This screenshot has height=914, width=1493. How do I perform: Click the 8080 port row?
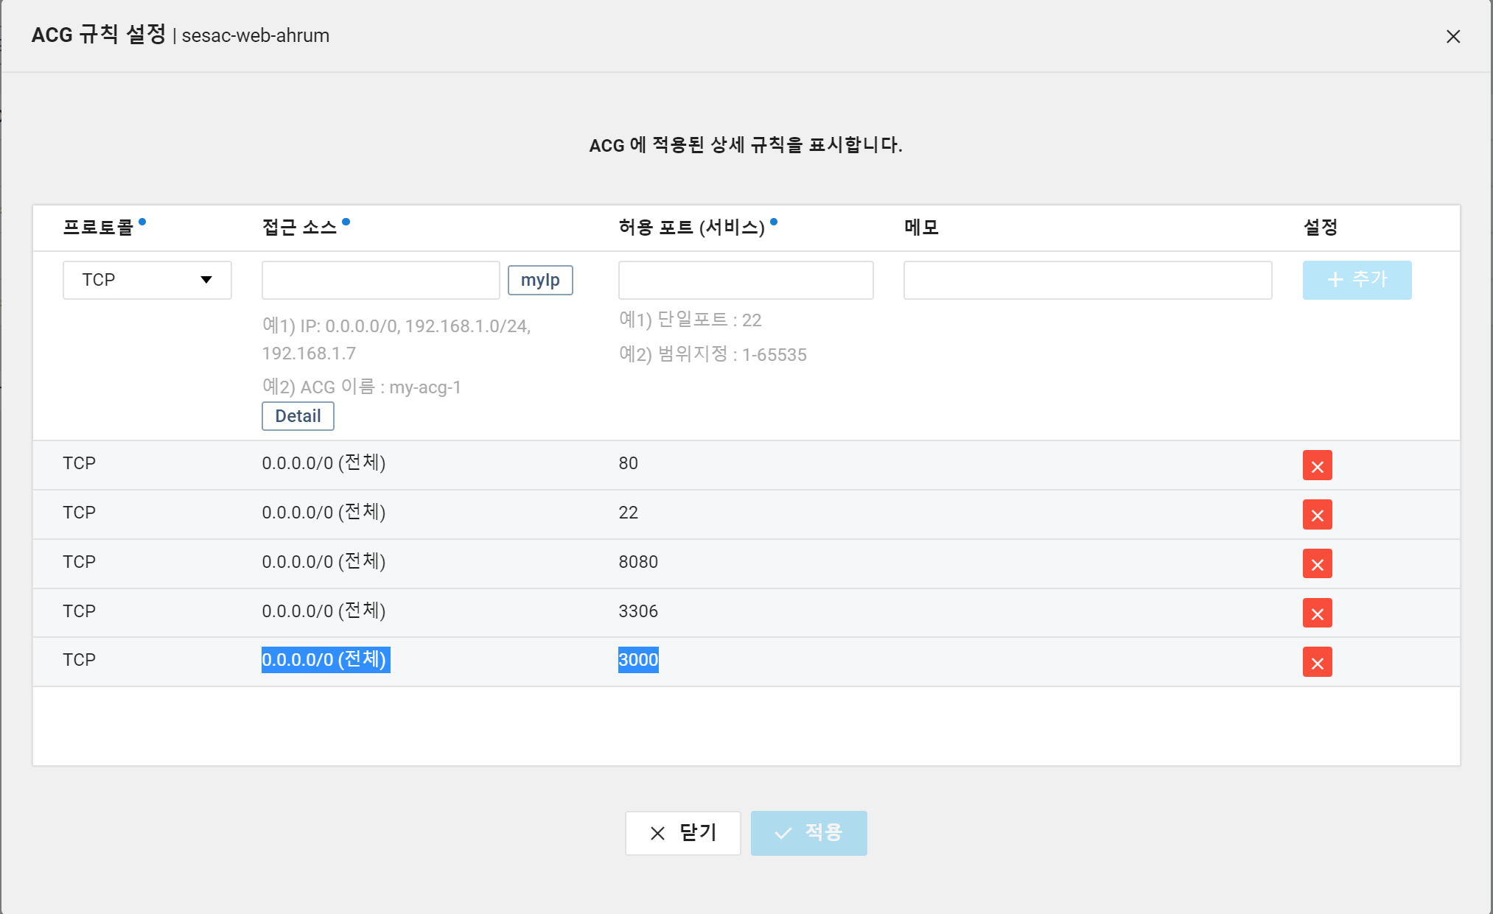coord(638,562)
